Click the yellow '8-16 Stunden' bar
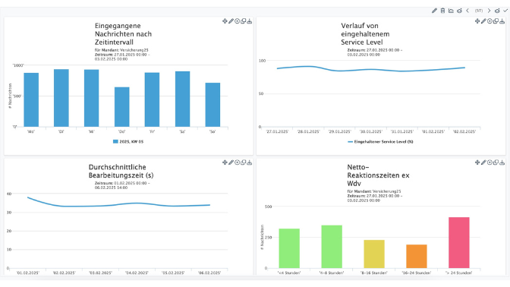 [374, 254]
